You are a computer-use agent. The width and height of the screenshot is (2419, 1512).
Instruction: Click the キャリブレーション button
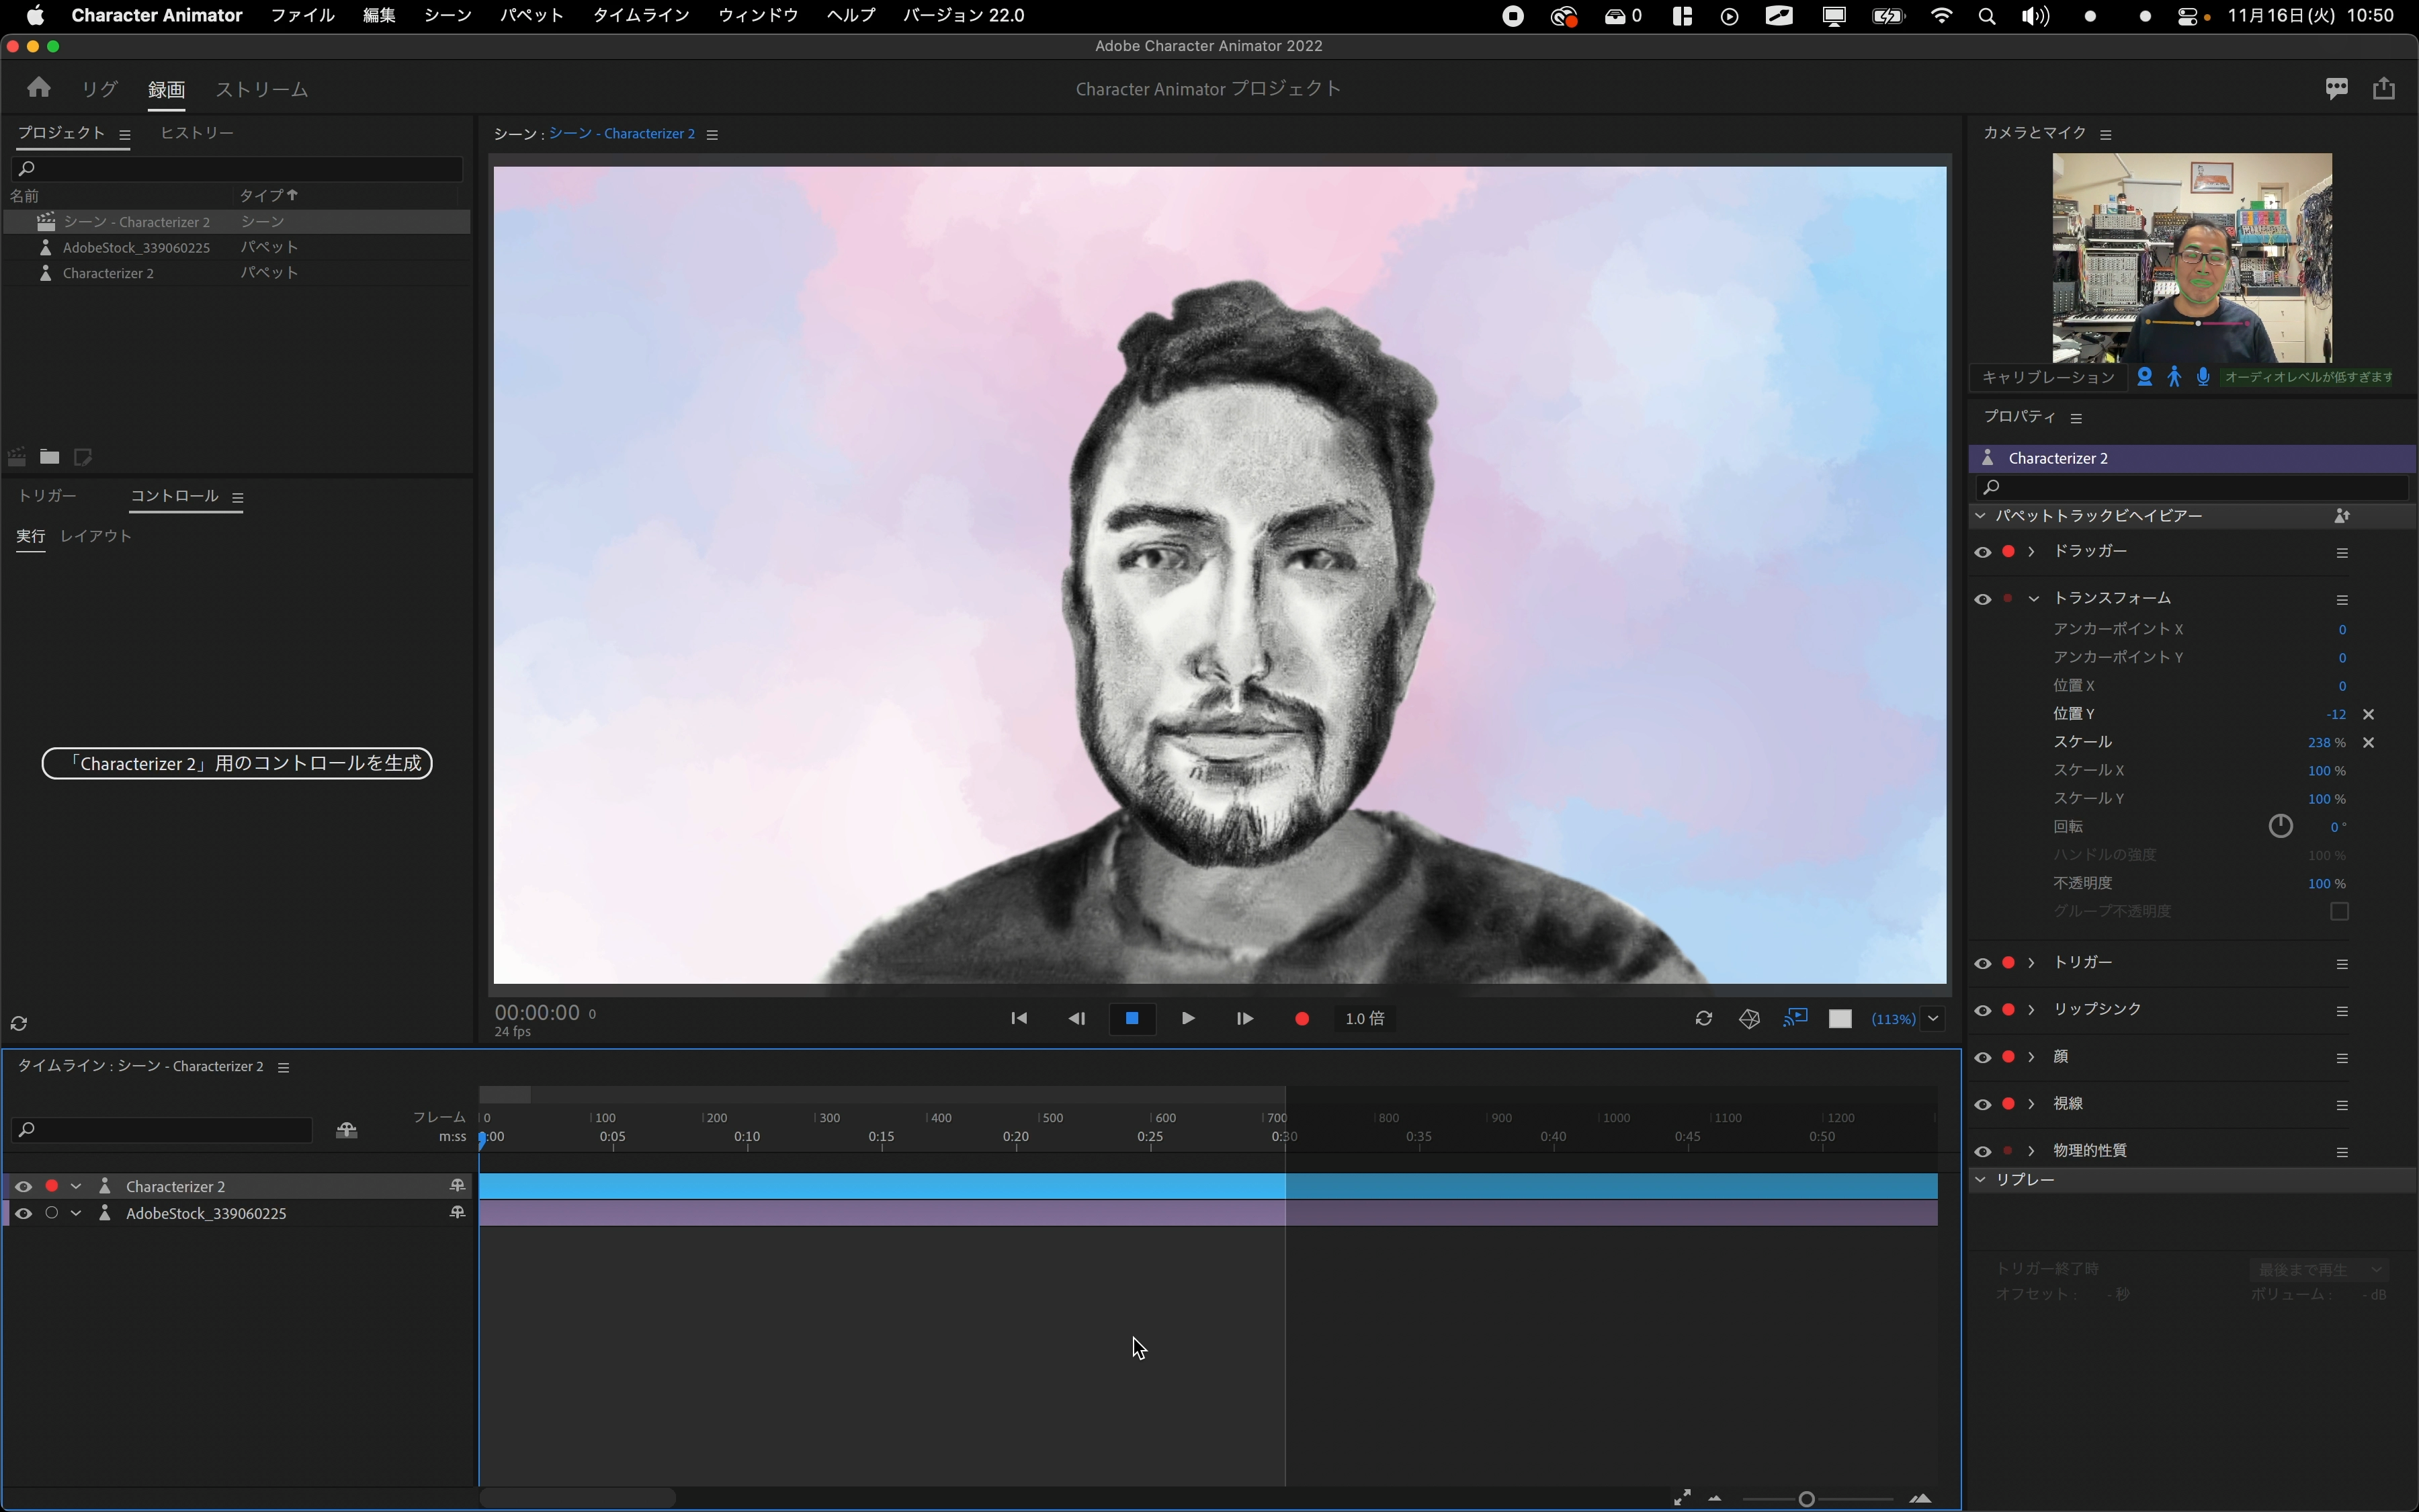pos(2048,377)
